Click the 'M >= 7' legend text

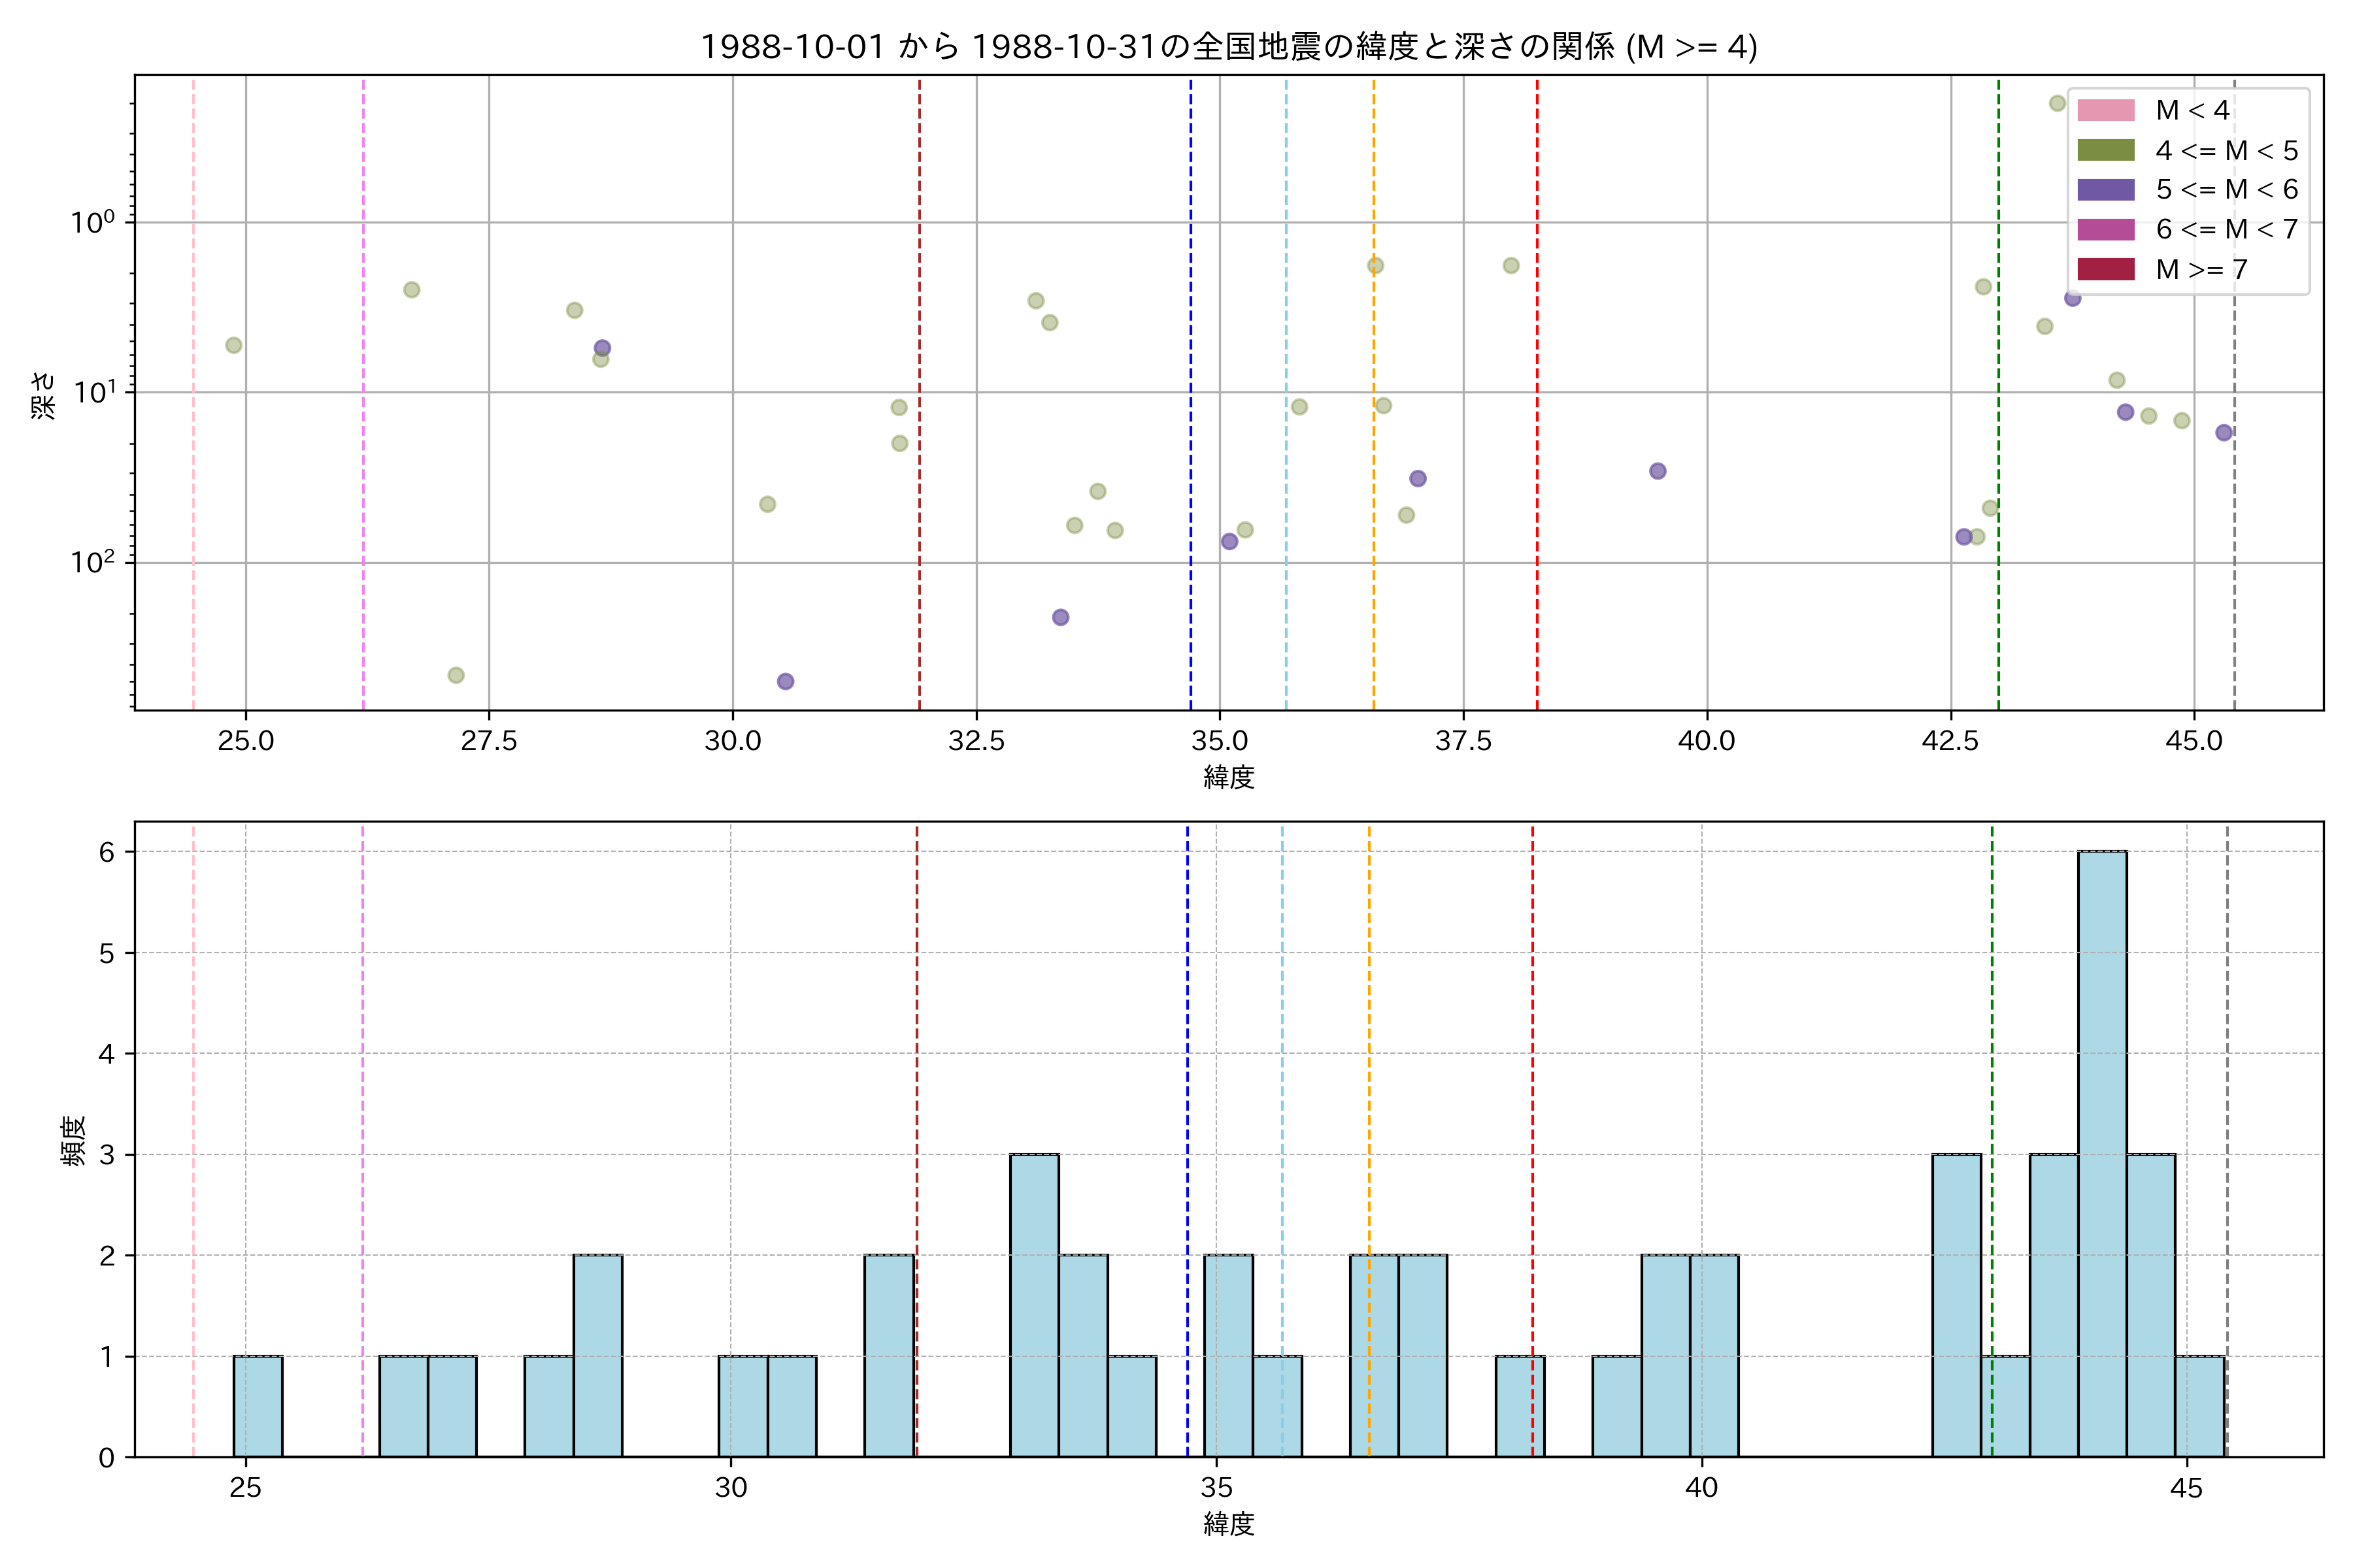click(2201, 269)
